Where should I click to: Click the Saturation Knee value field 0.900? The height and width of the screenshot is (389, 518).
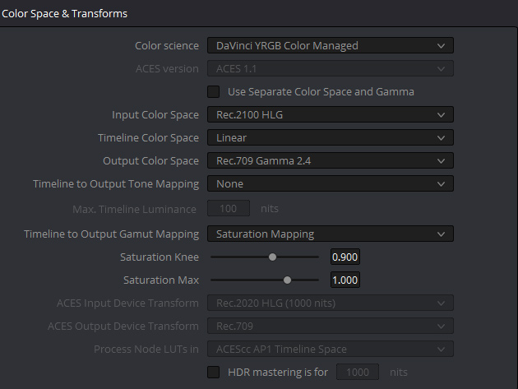(345, 257)
